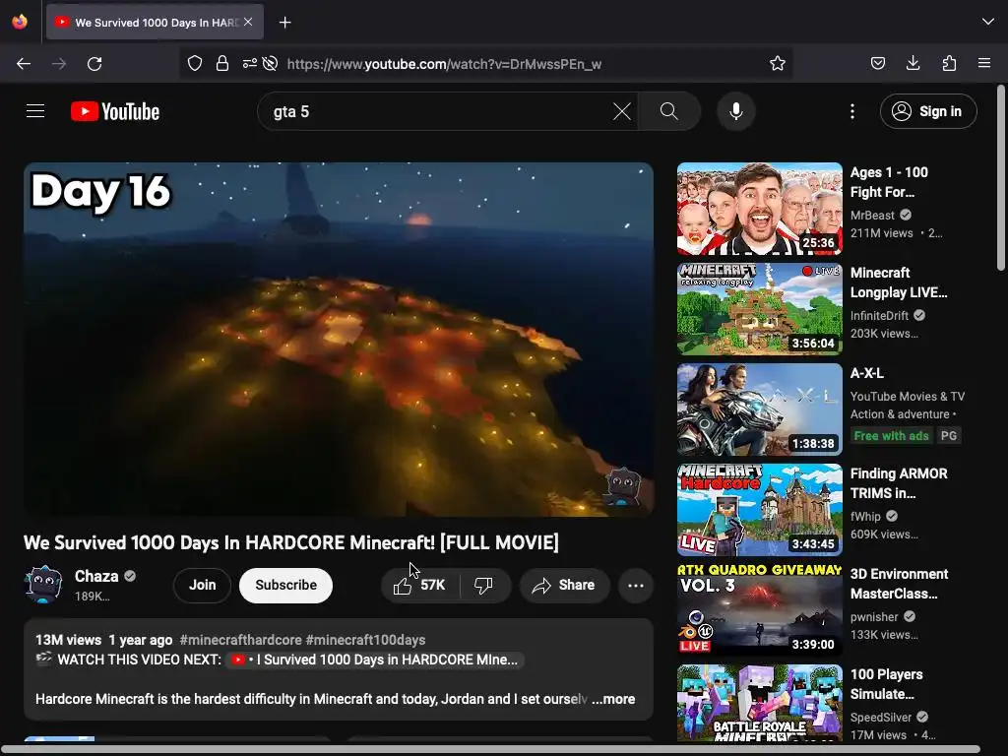Click the fWhip channel name
Screen dimensions: 1008x756
[x=865, y=516]
